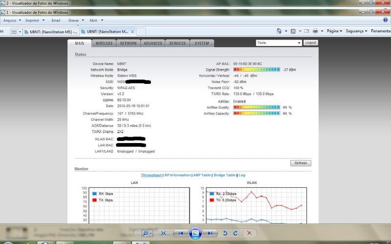Open the Bridge Table link
This screenshot has height=244, width=391.
tap(224, 175)
